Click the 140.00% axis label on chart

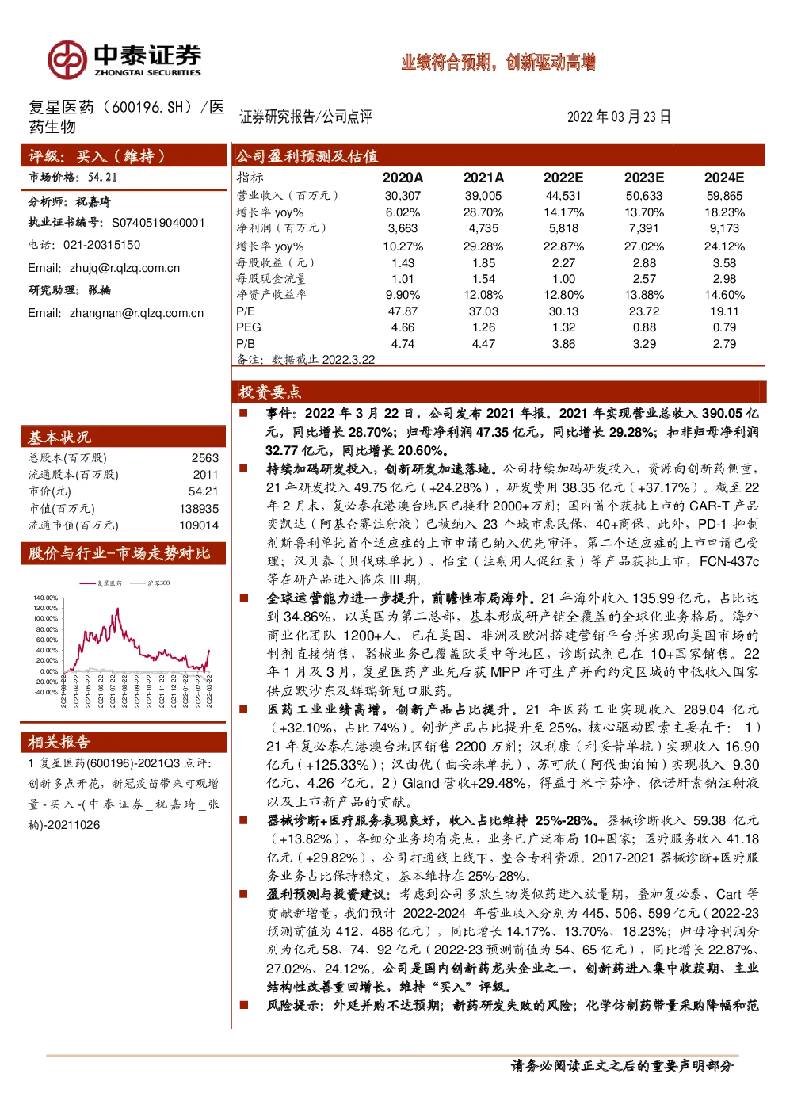(x=46, y=598)
